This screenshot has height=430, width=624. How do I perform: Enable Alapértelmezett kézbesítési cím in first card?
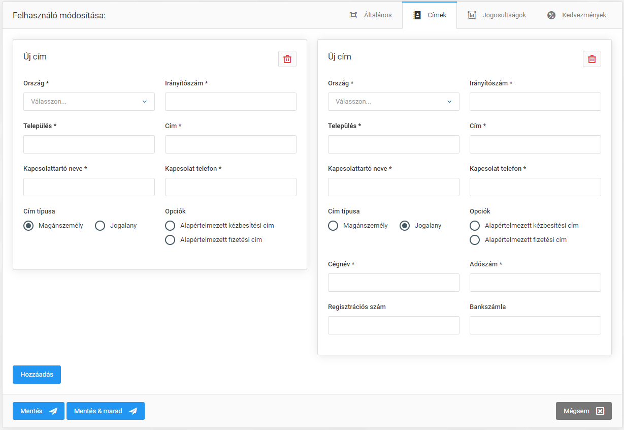click(x=171, y=226)
